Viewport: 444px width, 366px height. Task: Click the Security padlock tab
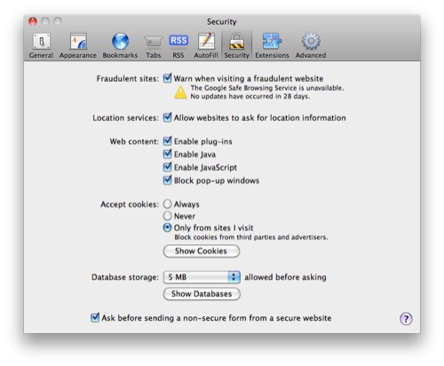(x=236, y=45)
